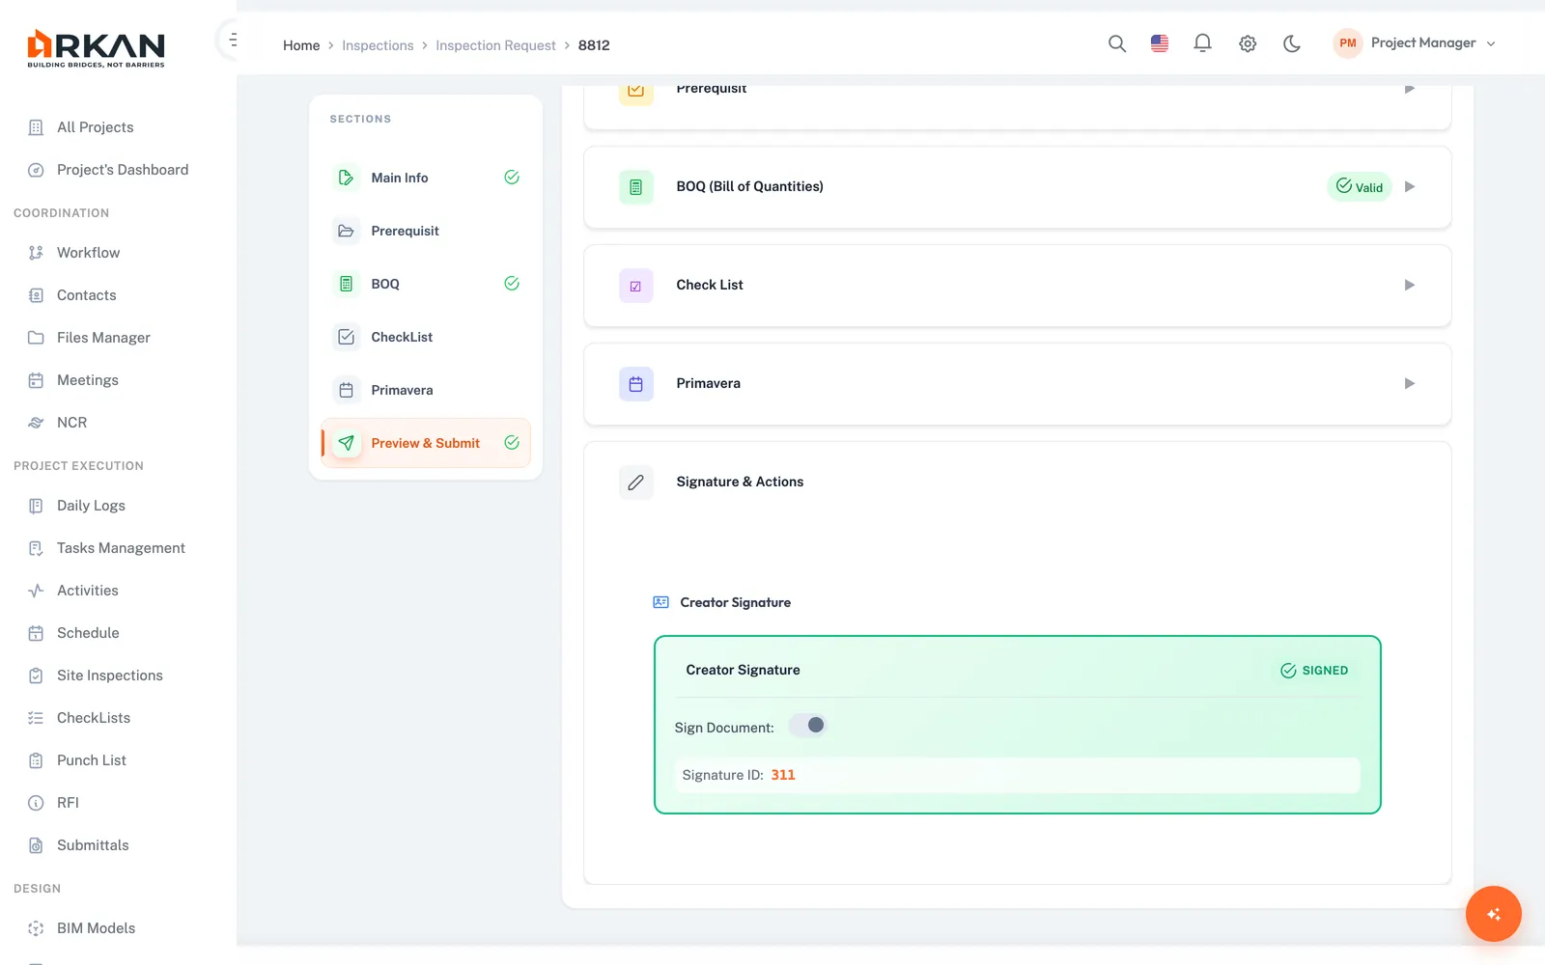
Task: Expand the Prerequisit panel arrow
Action: [1410, 89]
